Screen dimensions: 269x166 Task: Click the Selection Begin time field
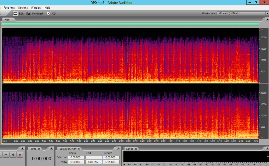click(76, 157)
